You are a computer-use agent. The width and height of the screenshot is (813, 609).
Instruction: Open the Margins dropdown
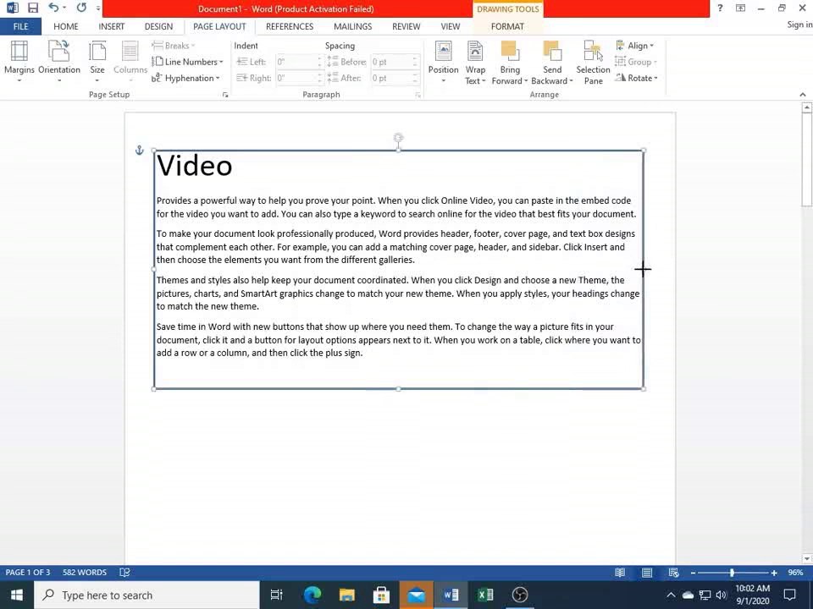[x=19, y=62]
